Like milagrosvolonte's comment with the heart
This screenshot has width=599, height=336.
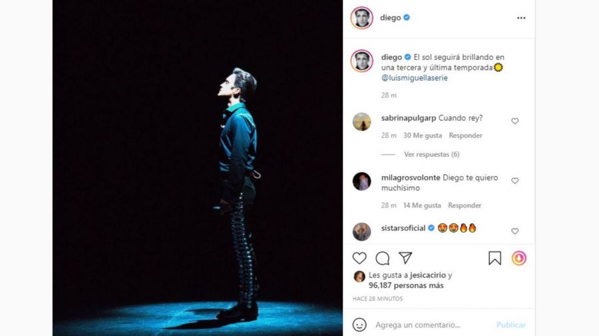tap(515, 180)
